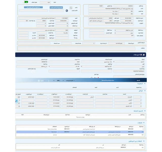Tick the رئيسي main asset checkbox
Image resolution: width=162 pixels, height=152 pixels.
(71, 8)
